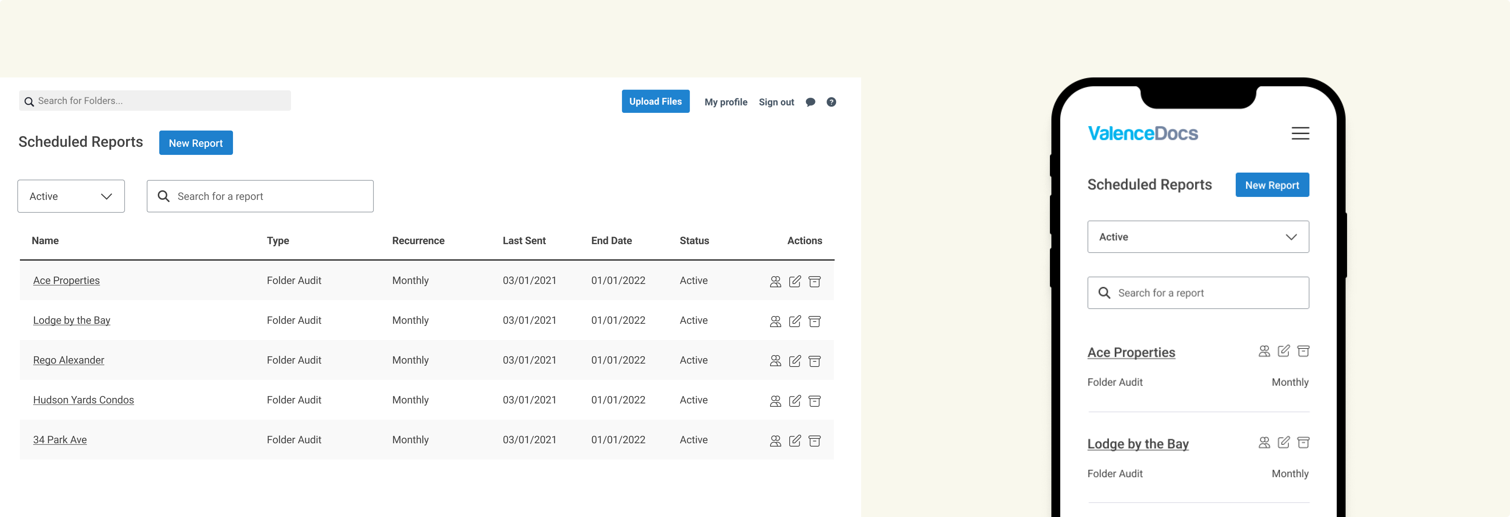This screenshot has height=517, width=1510.
Task: Edit the Hudson Yards Condos report
Action: (795, 401)
